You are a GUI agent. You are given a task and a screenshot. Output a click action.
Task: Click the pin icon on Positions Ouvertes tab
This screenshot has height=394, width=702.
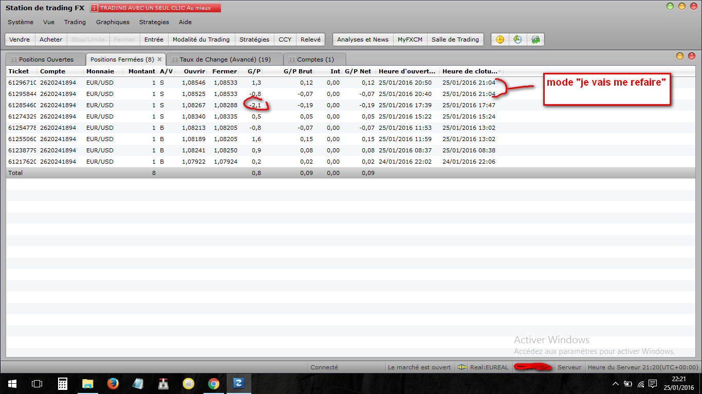(14, 60)
